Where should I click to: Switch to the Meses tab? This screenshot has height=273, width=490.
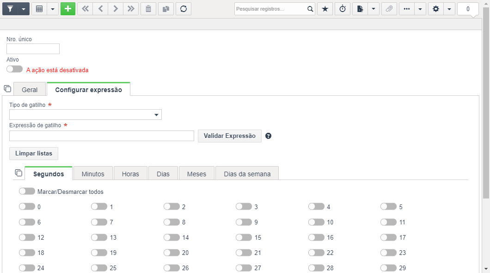(x=196, y=174)
